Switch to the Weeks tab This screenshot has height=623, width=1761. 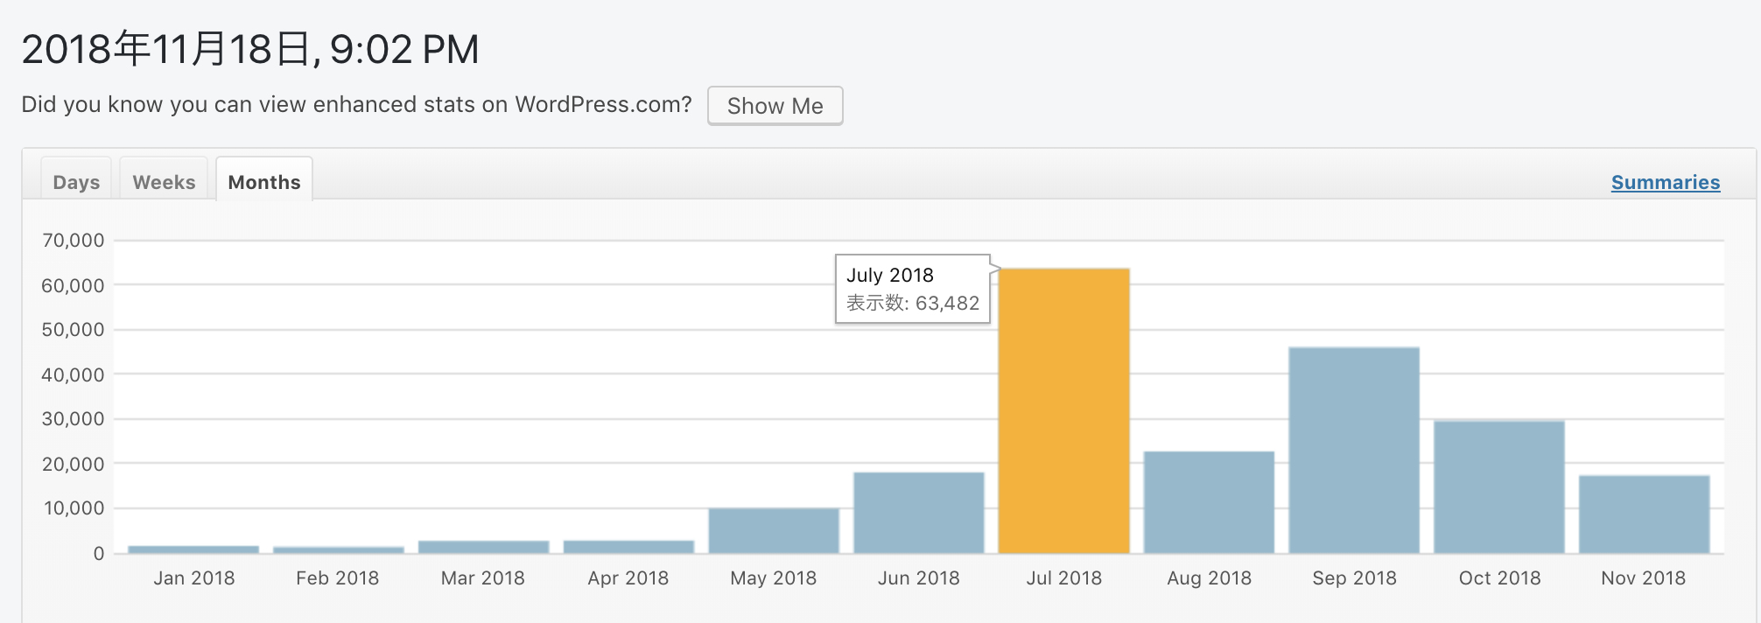pyautogui.click(x=164, y=182)
